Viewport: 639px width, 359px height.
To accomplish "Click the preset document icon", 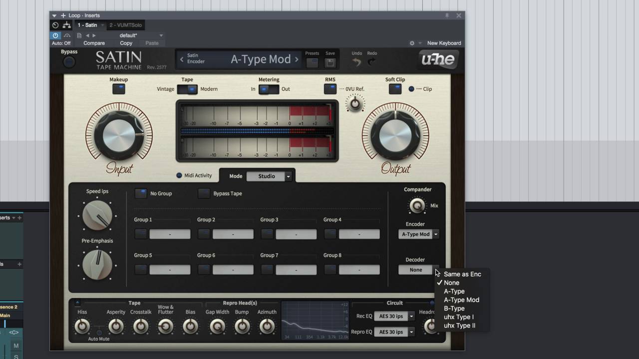I will click(x=79, y=35).
